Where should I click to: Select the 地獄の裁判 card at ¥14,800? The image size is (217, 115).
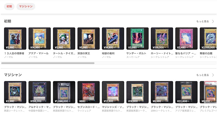113,39
